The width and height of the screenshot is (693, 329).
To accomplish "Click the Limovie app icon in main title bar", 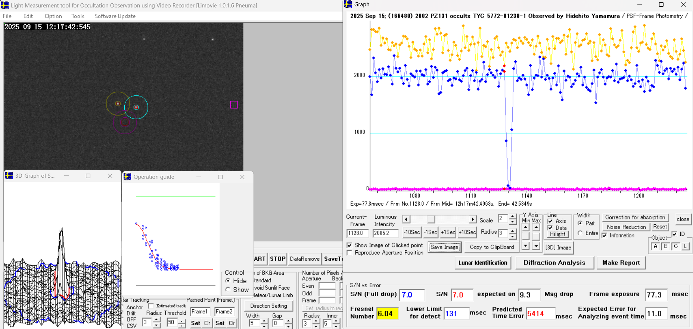I will pos(5,5).
